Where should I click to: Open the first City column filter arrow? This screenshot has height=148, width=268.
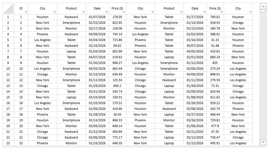[55, 12]
